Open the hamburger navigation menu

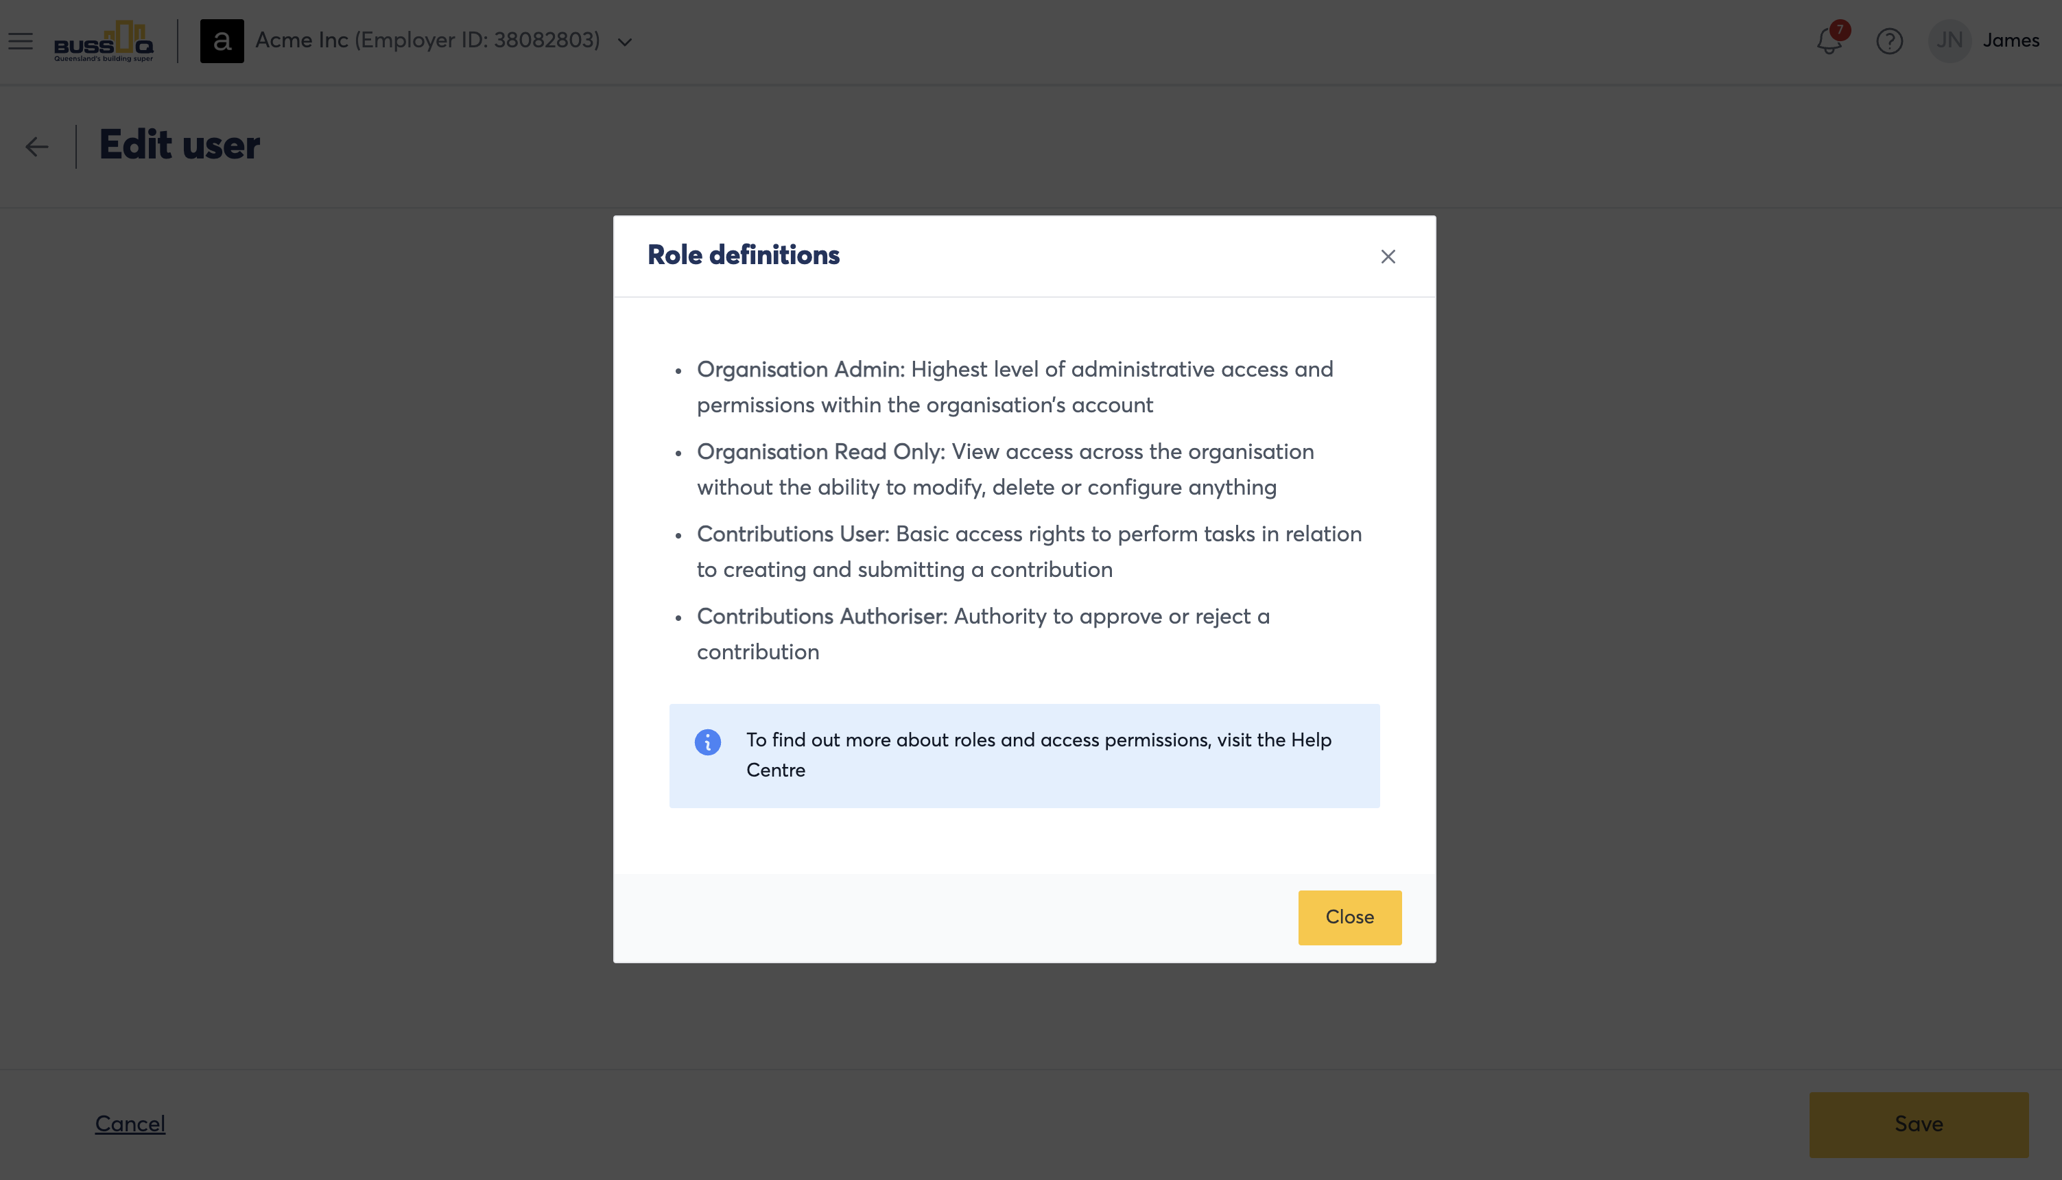pos(21,40)
